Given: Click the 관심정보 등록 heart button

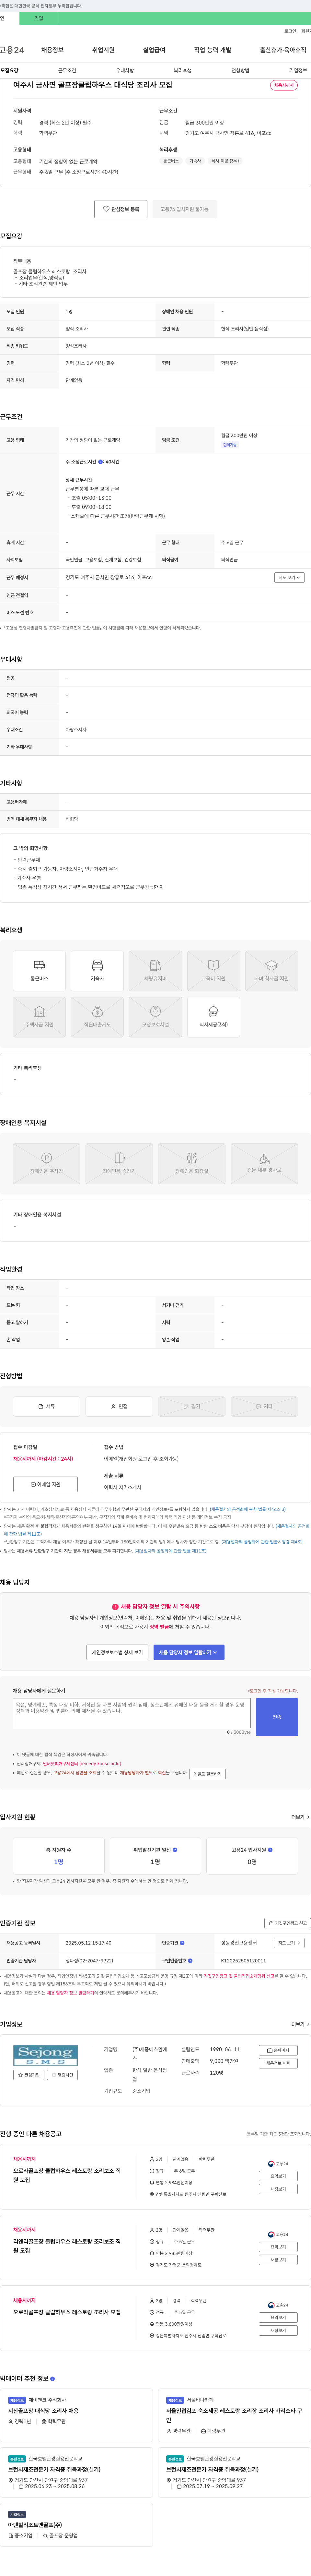Looking at the screenshot, I should coord(121,209).
